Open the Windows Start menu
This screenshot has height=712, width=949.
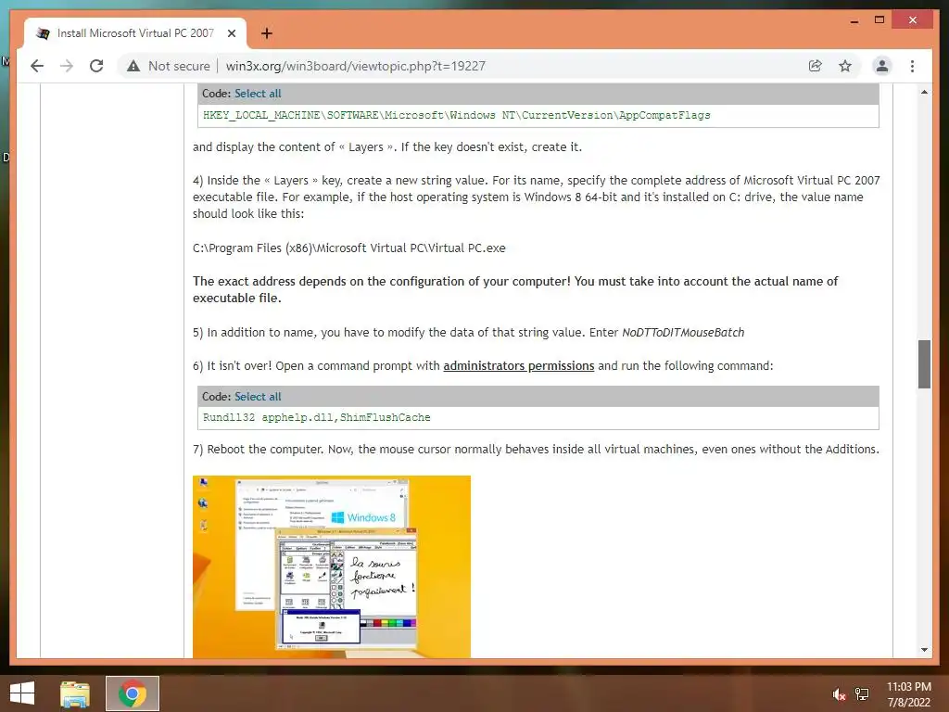(22, 693)
